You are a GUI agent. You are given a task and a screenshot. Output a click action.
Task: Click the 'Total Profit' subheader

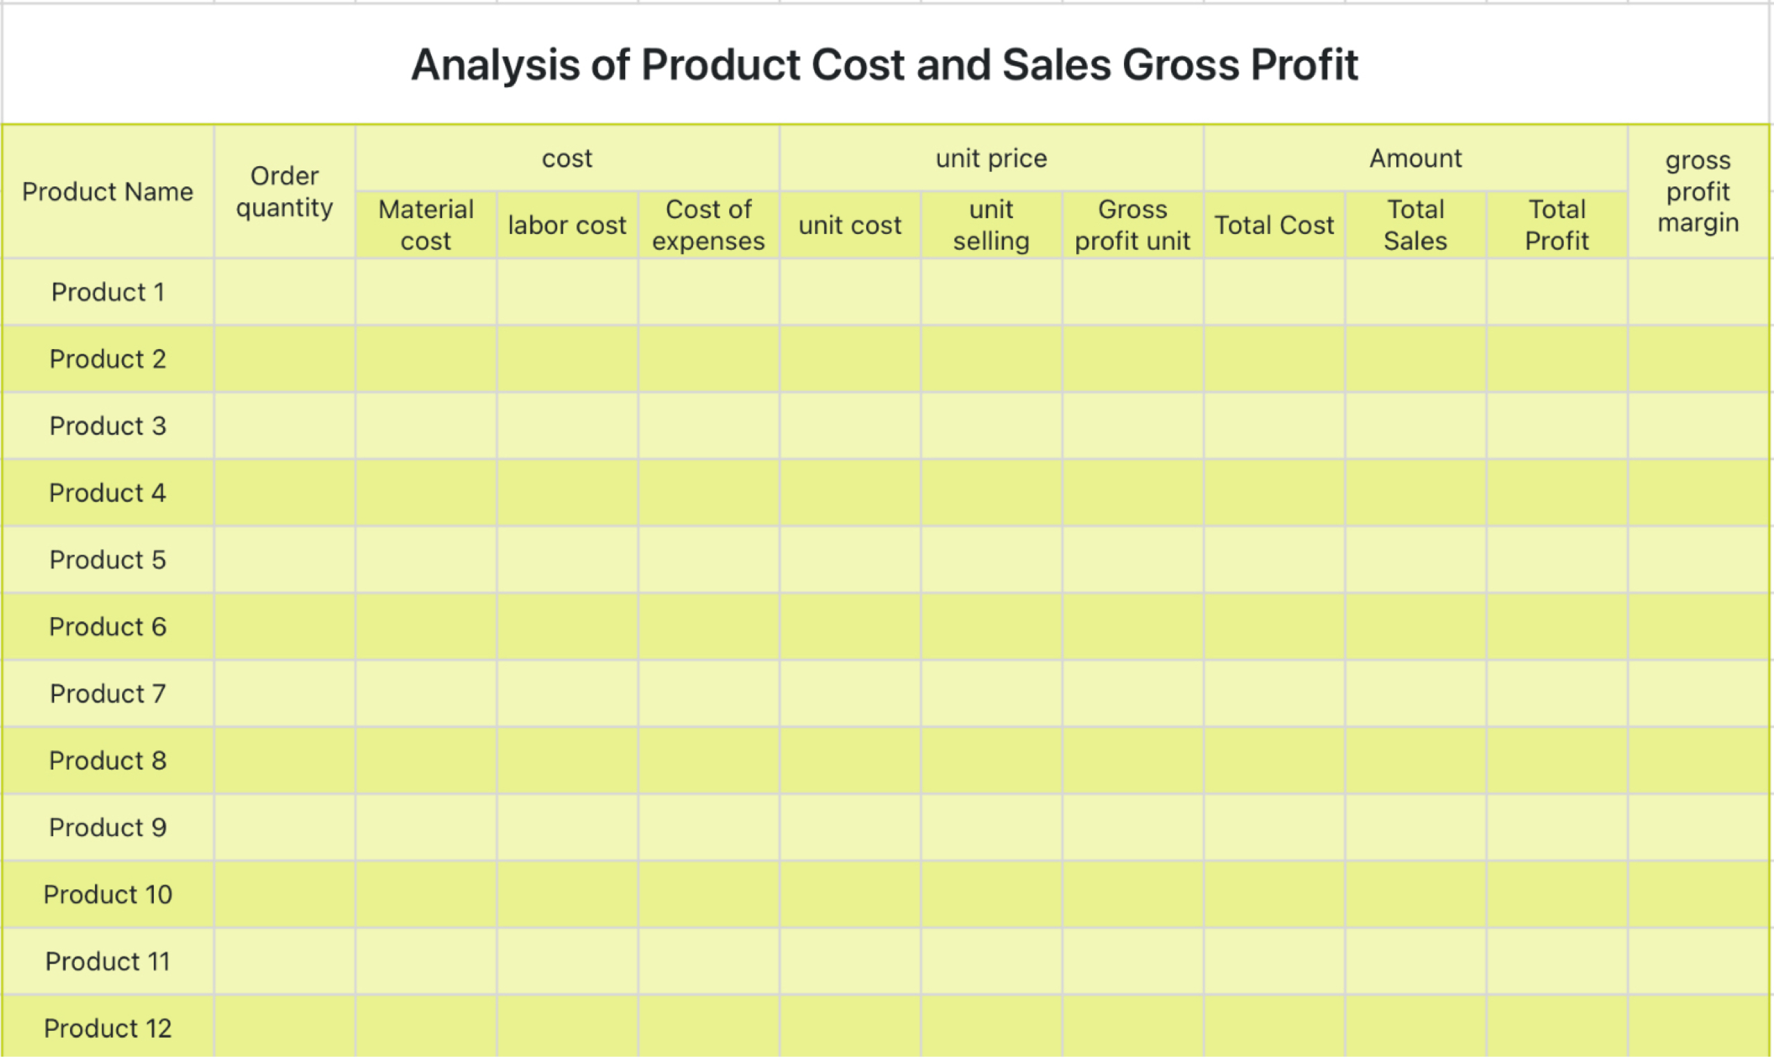click(x=1556, y=225)
